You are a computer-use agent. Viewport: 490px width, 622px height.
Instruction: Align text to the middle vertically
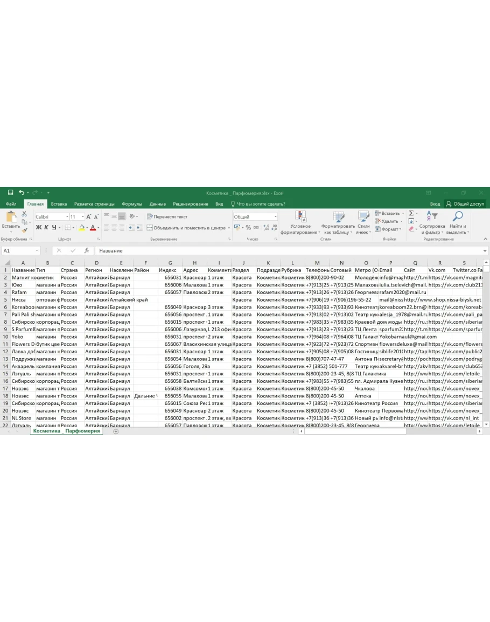[114, 216]
